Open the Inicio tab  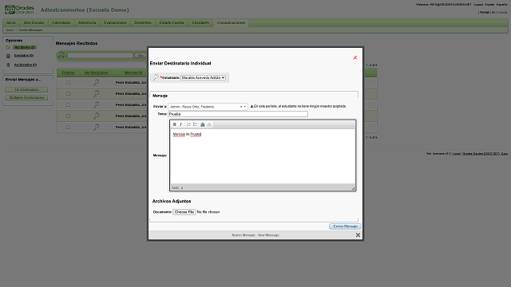11,22
